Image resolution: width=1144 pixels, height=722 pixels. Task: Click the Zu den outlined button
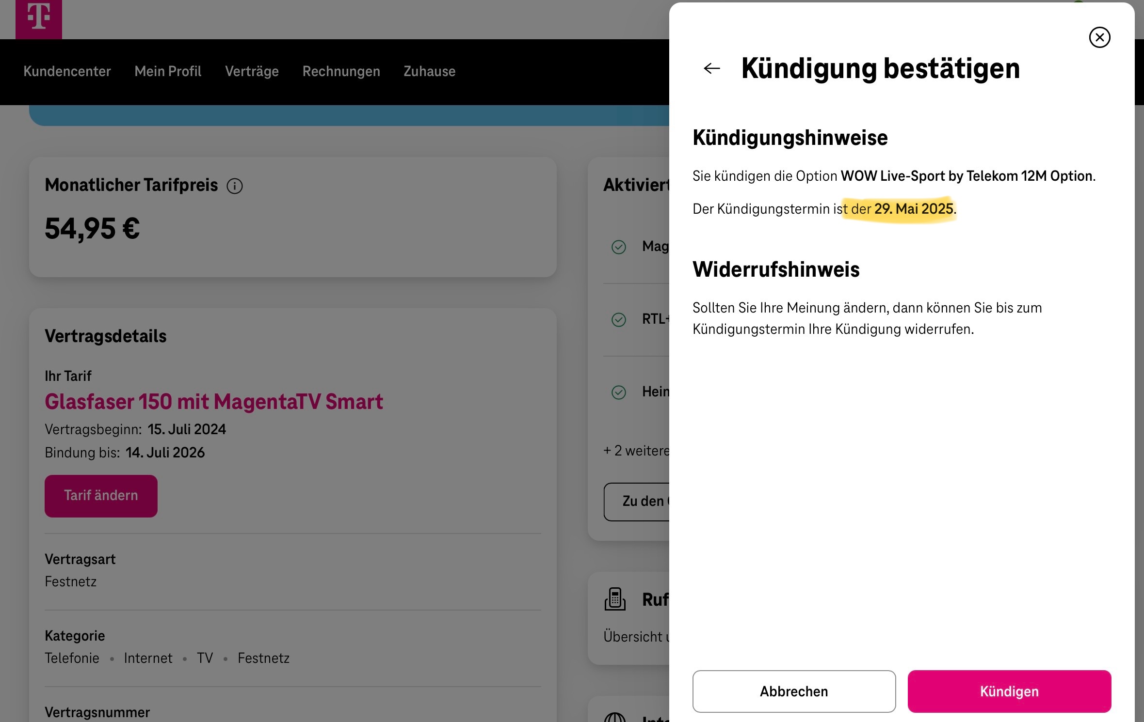636,502
